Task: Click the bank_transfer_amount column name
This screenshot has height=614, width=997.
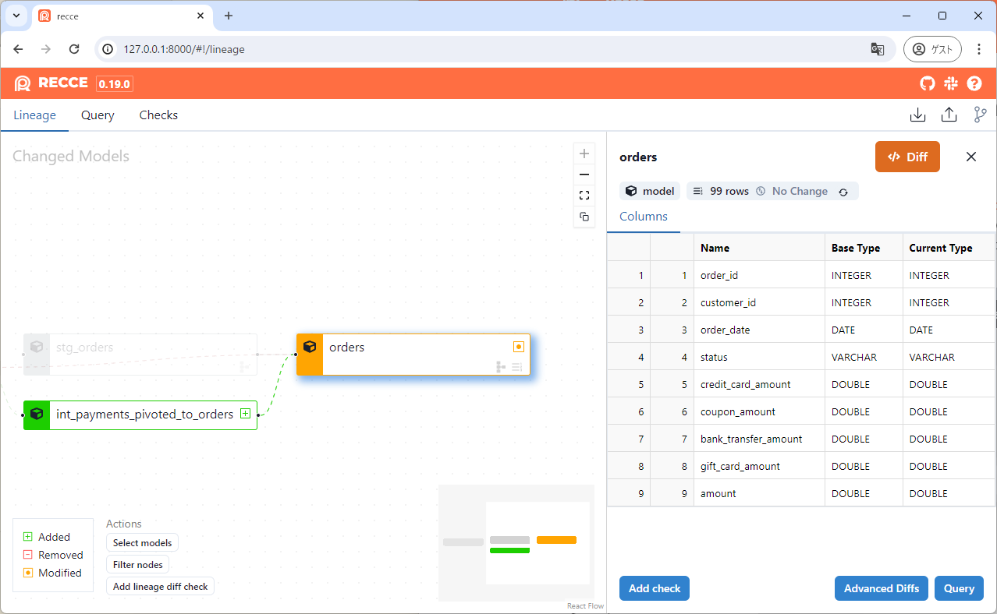Action: pyautogui.click(x=751, y=439)
